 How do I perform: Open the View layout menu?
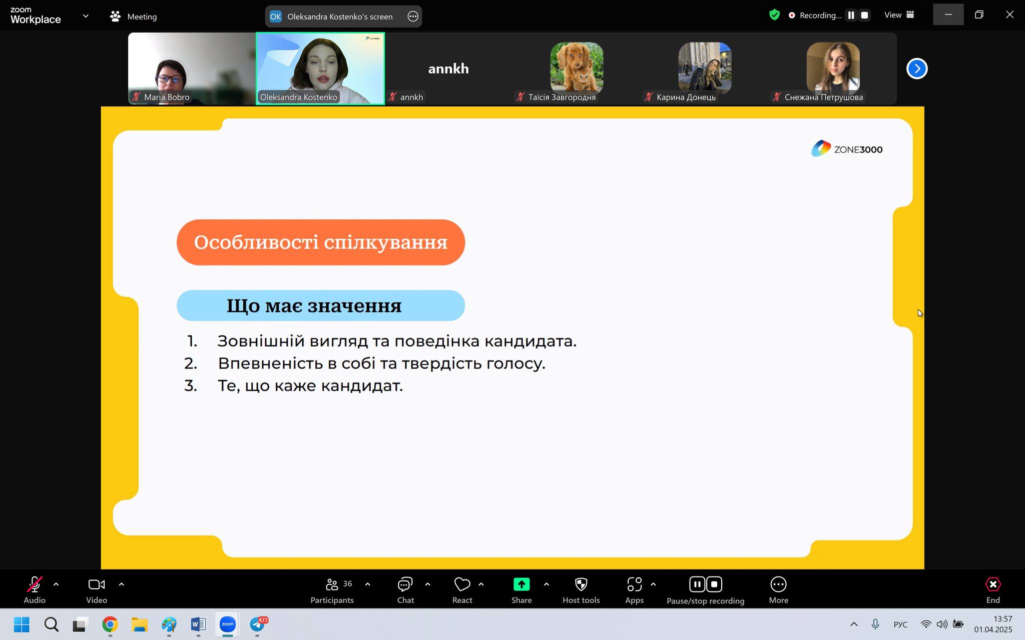tap(899, 15)
